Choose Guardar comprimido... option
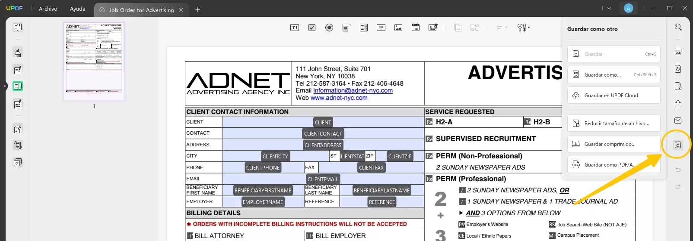 [x=614, y=144]
